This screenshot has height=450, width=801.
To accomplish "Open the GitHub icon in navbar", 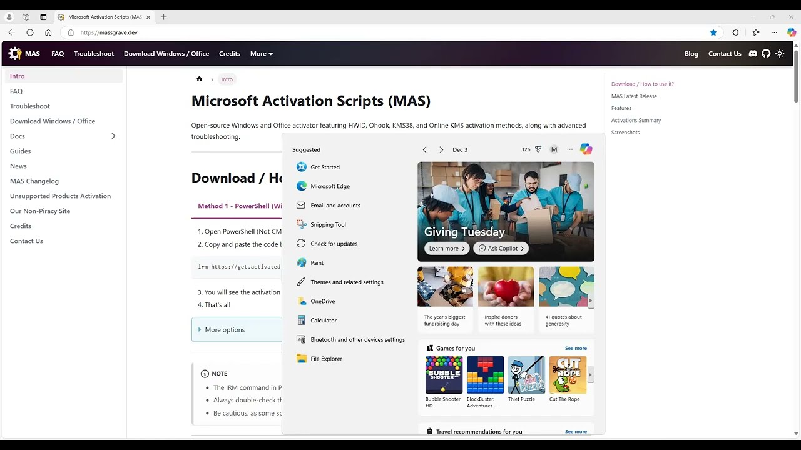I will 766,54.
